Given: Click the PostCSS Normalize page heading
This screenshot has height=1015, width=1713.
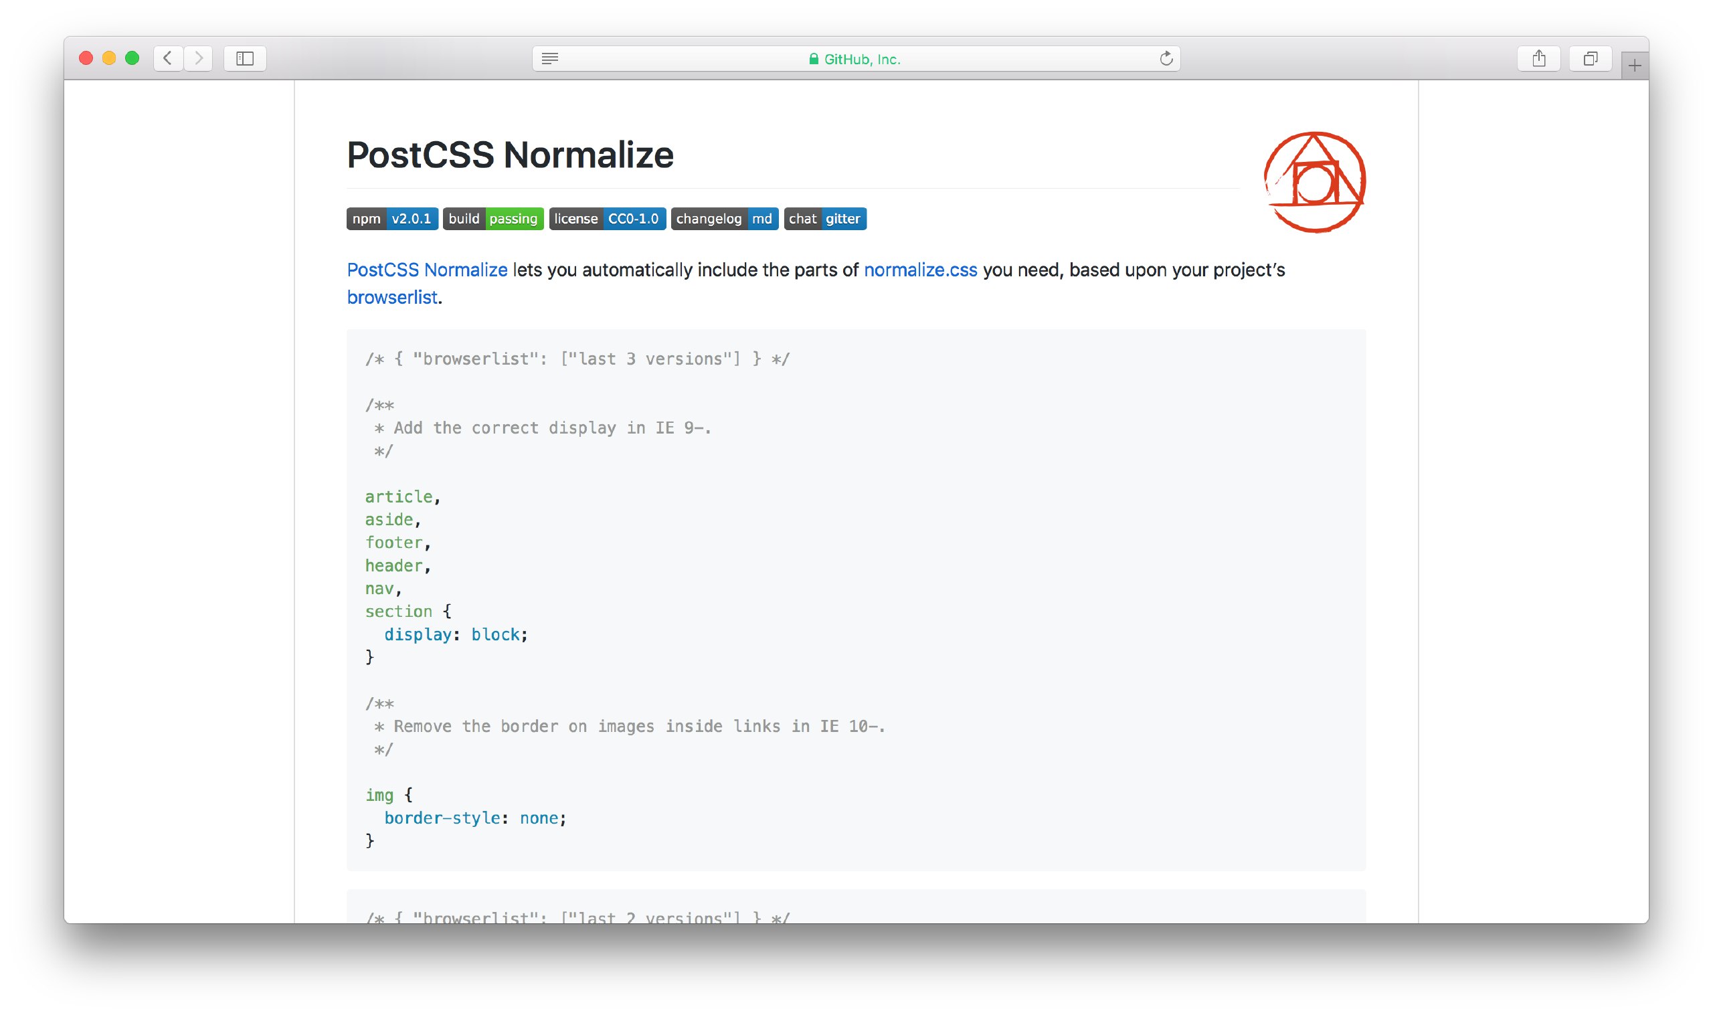Looking at the screenshot, I should point(510,155).
